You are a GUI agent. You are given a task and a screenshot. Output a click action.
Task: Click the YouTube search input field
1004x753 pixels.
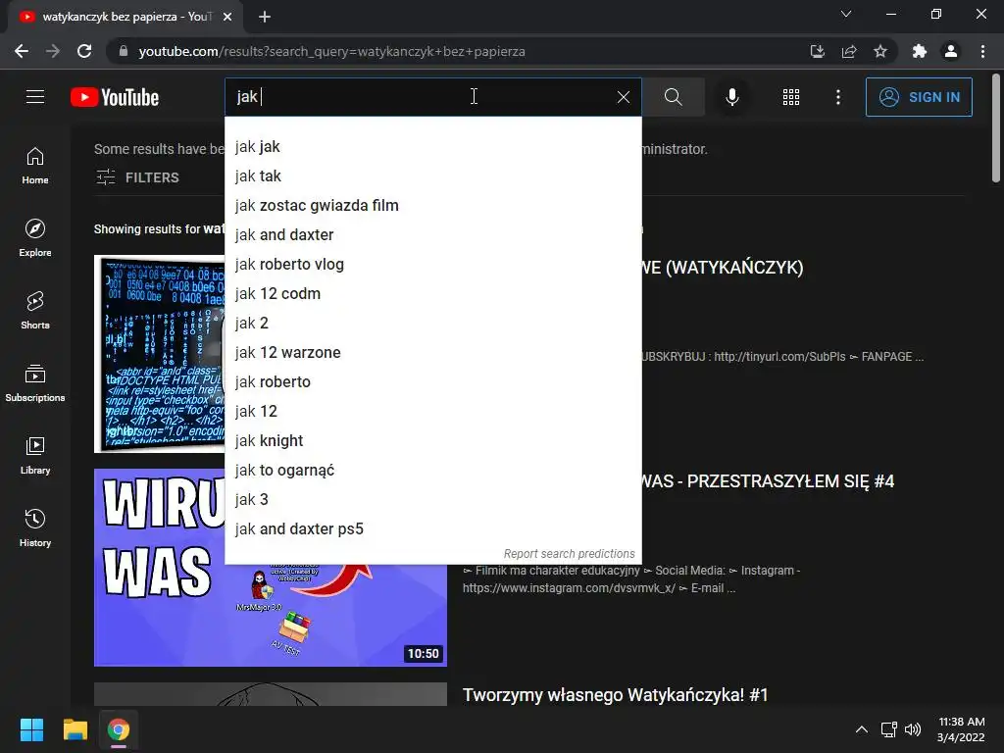[423, 97]
